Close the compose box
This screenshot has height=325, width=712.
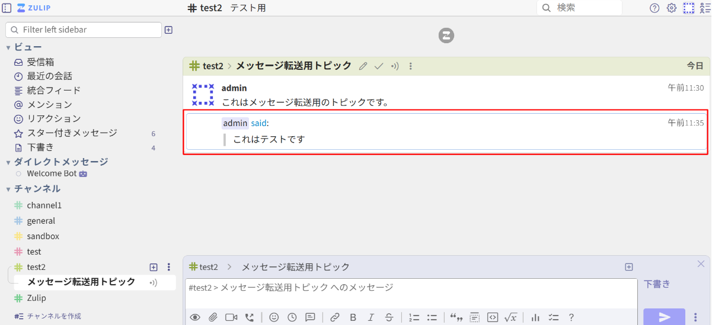[701, 263]
